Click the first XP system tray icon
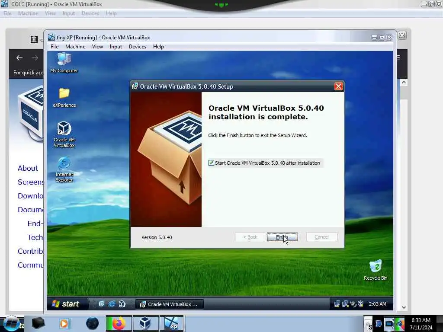The height and width of the screenshot is (332, 443). (337, 304)
